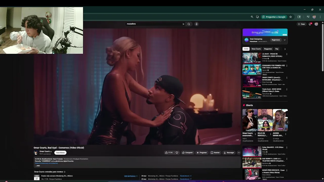Click the install app icon in address bar

[257, 17]
